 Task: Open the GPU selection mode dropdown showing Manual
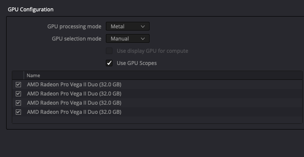click(x=128, y=38)
